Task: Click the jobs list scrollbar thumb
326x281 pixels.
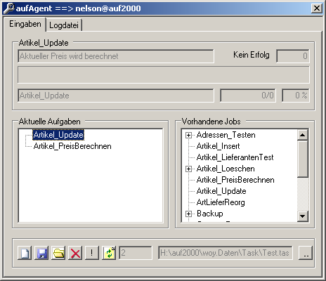Action: click(303, 159)
